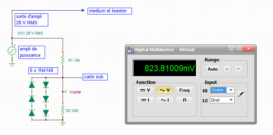Click the purple Vcarte text label
The height and width of the screenshot is (135, 273).
(x=75, y=92)
